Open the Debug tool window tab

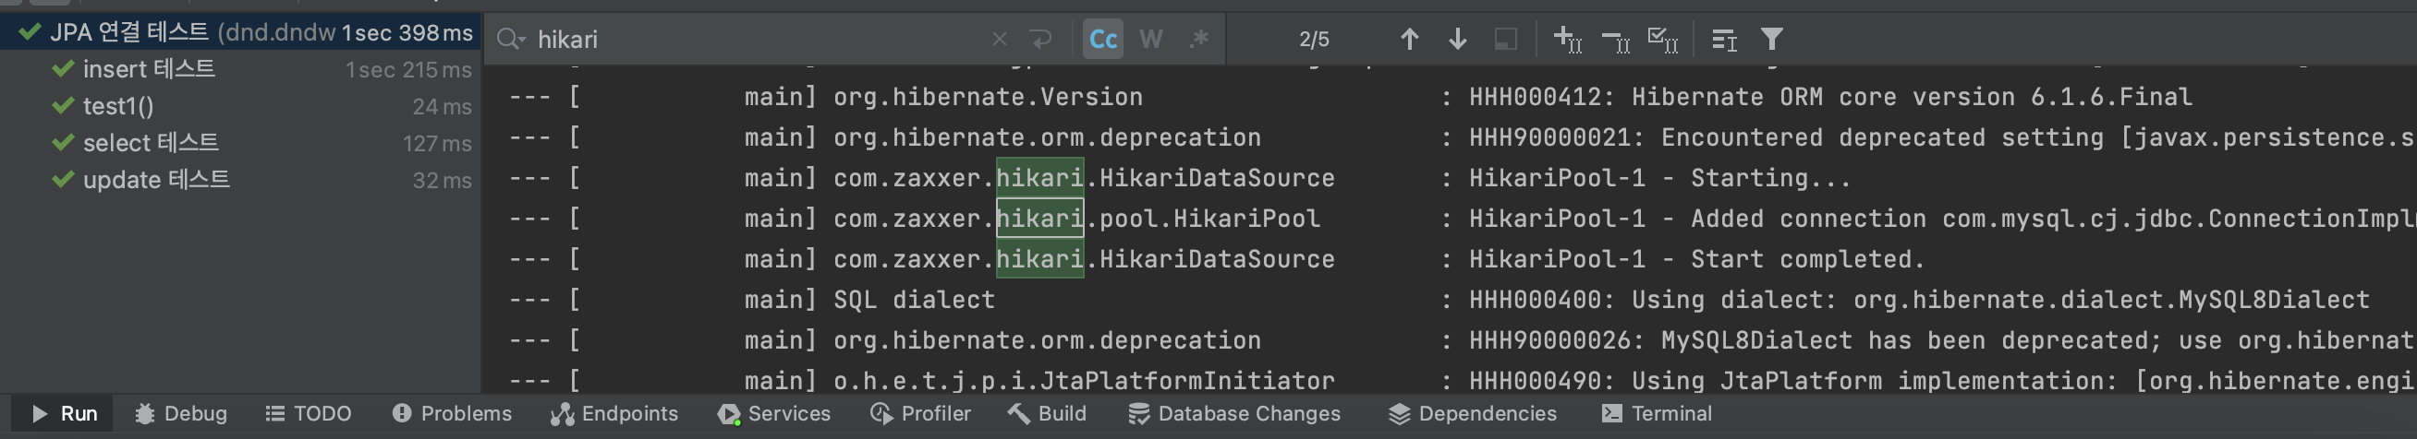[x=181, y=414]
